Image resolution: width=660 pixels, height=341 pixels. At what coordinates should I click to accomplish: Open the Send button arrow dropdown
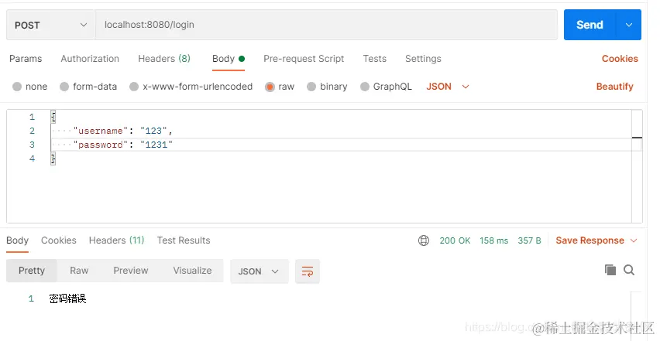pyautogui.click(x=628, y=25)
